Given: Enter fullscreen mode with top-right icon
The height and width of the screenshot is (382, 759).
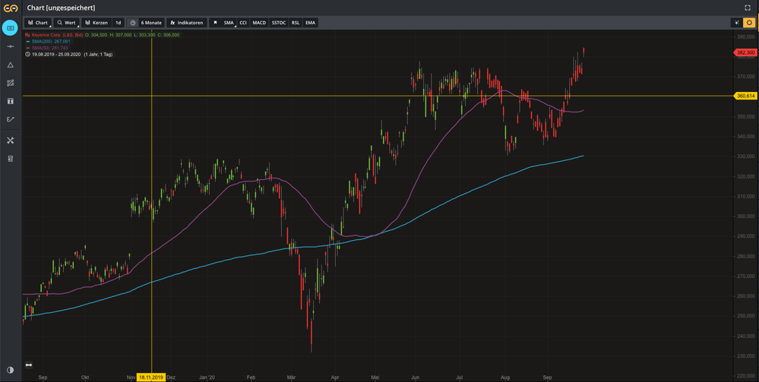Looking at the screenshot, I should point(747,8).
